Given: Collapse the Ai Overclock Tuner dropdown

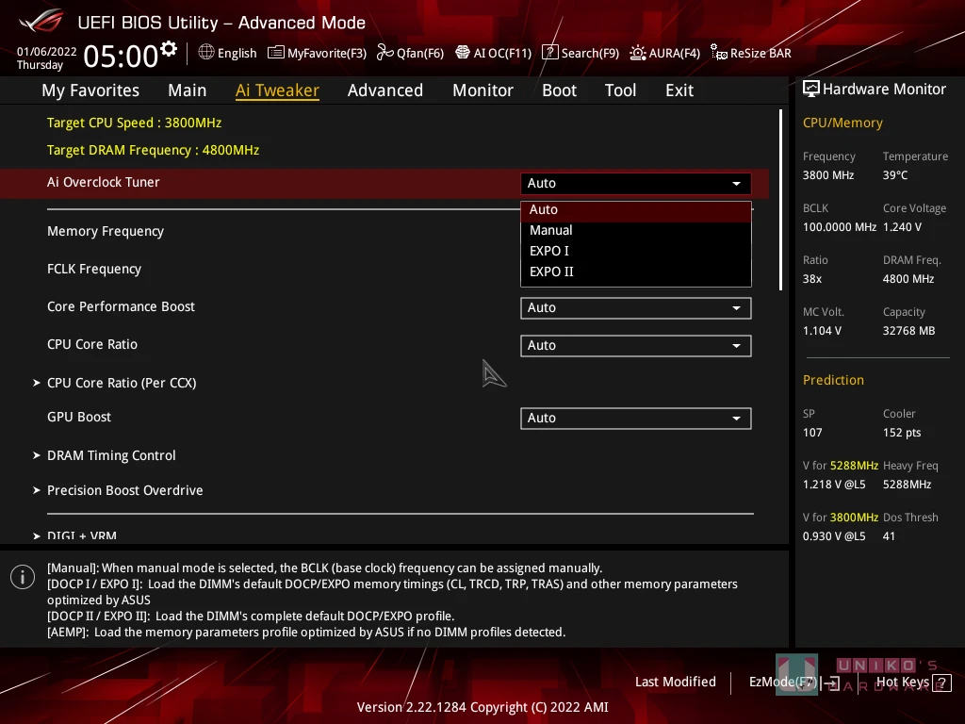Looking at the screenshot, I should tap(636, 184).
